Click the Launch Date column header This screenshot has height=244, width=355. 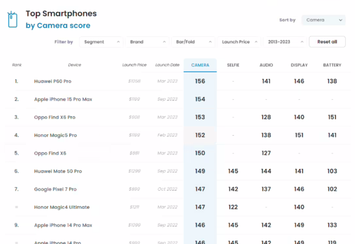click(168, 65)
